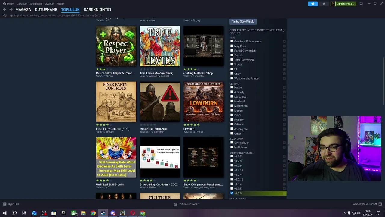Exclude the v1.2.7 version tag
This screenshot has width=385, height=217.
click(284, 156)
